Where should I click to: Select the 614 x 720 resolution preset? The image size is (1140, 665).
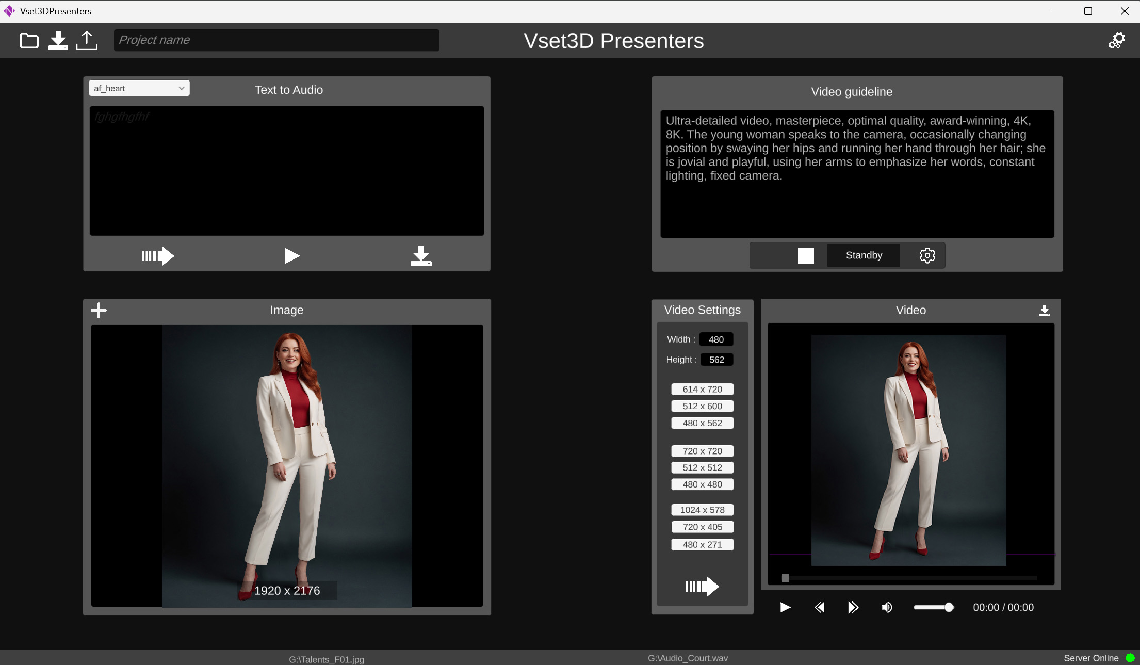[x=702, y=389]
